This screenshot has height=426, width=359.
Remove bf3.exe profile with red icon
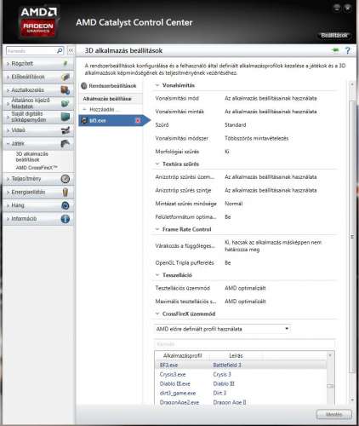138,120
